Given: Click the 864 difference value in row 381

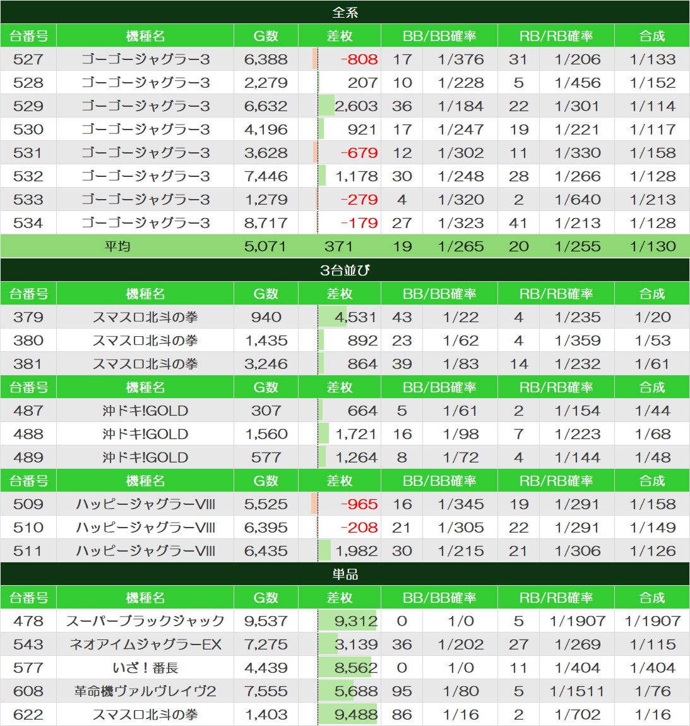Looking at the screenshot, I should pos(362,364).
